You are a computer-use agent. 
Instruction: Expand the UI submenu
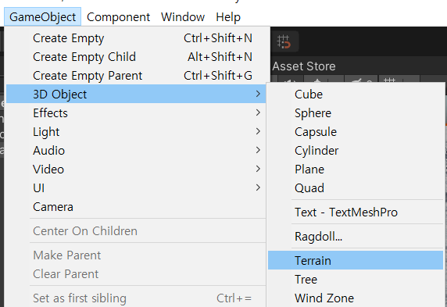[x=136, y=188]
